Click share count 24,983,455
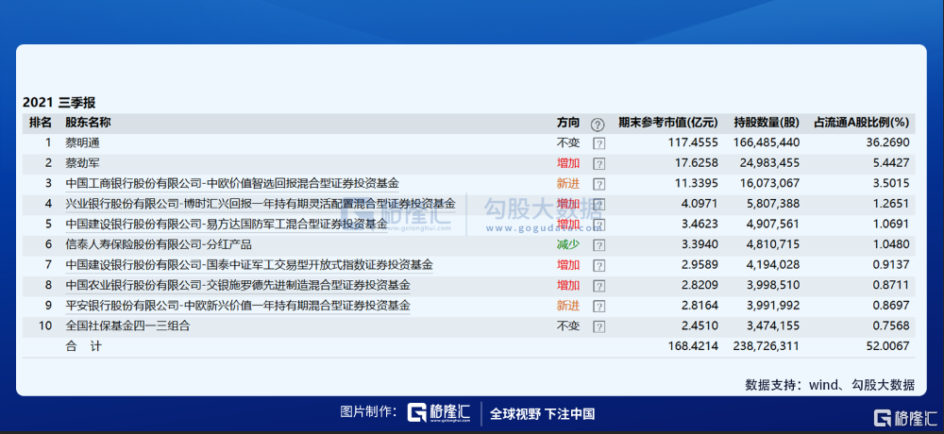Image resolution: width=944 pixels, height=434 pixels. (769, 164)
